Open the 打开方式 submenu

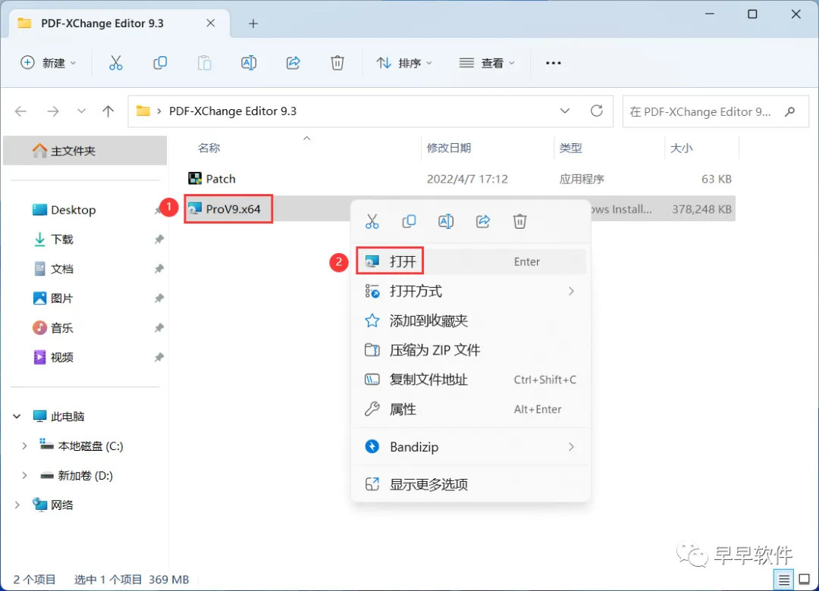tap(471, 291)
